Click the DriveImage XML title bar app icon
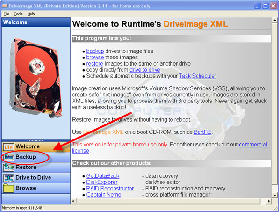The image size is (279, 212). (x=5, y=6)
